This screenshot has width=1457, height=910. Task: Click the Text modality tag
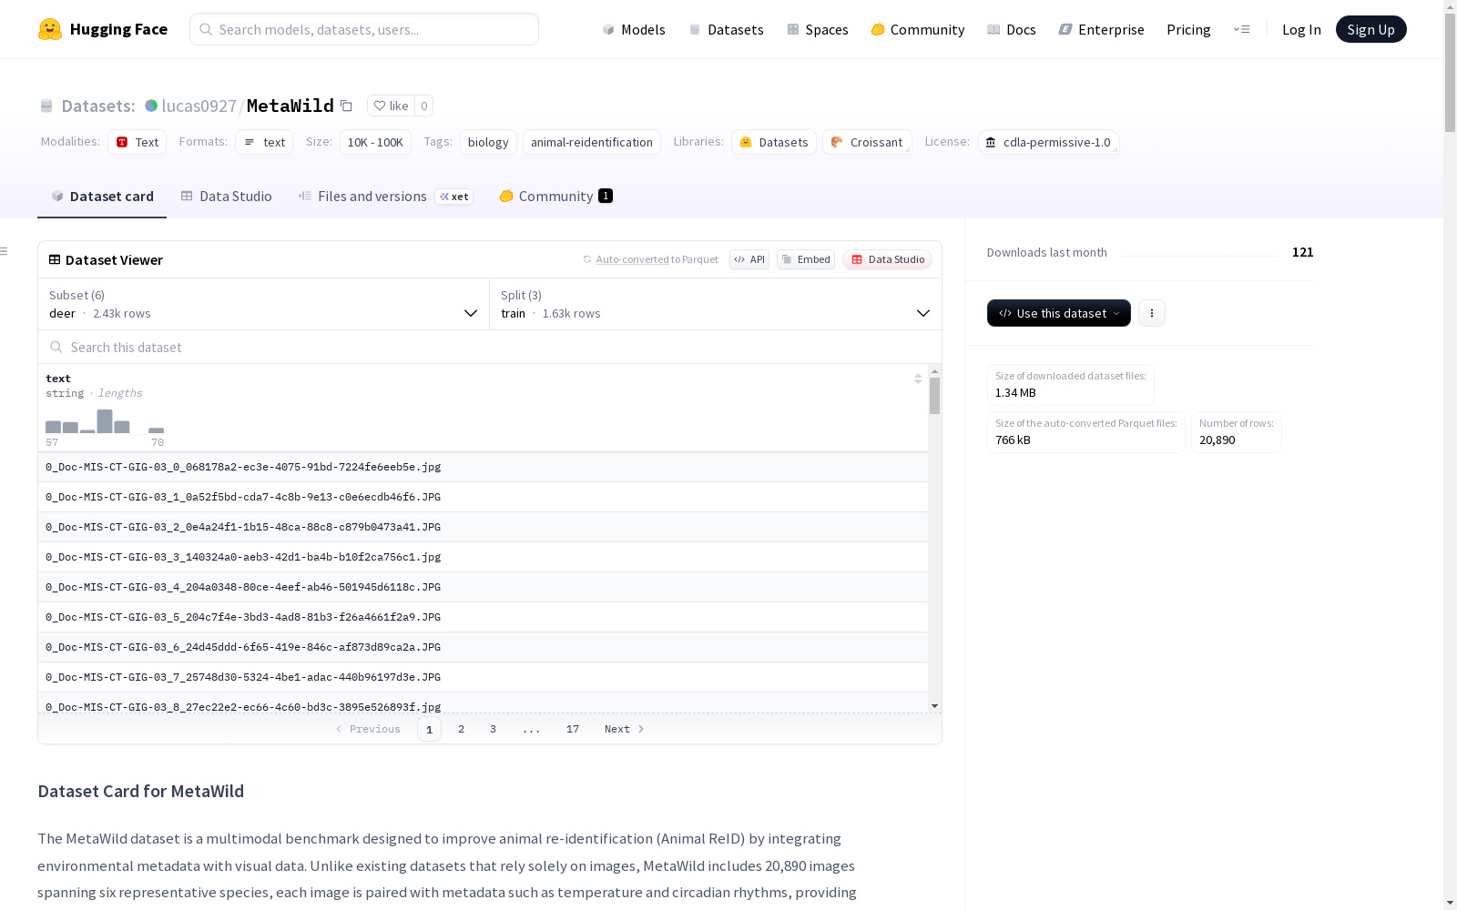pos(137,142)
